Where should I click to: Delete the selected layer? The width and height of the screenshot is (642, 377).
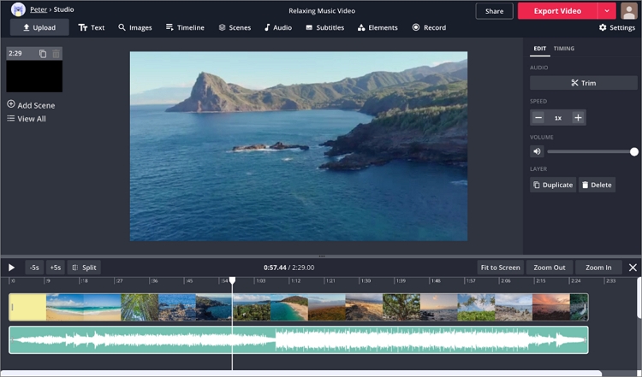597,185
